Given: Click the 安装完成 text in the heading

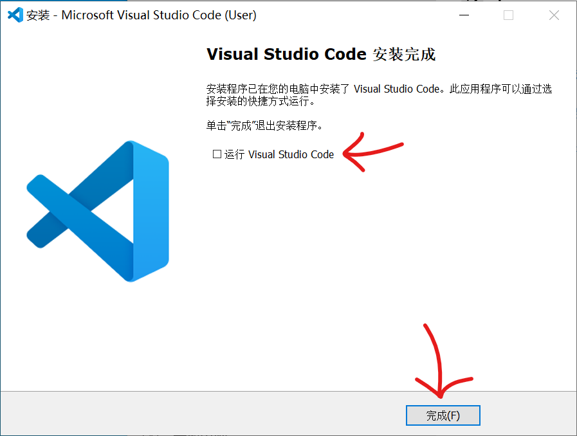Looking at the screenshot, I should (404, 55).
